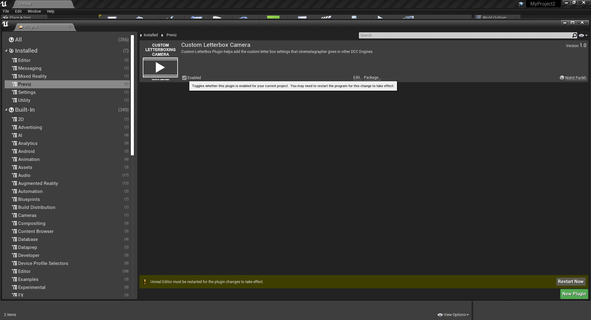591x320 pixels.
Task: Click the Edit link for the plugin
Action: tap(358, 78)
